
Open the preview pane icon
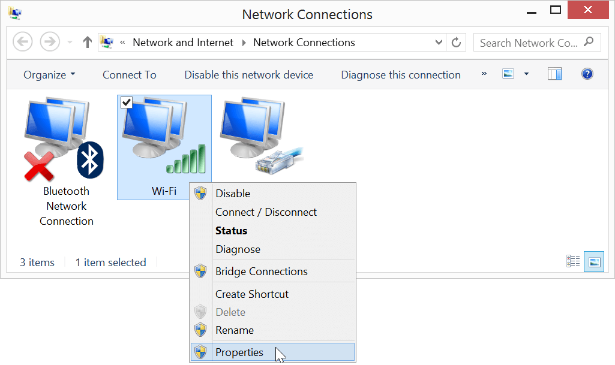pos(554,73)
